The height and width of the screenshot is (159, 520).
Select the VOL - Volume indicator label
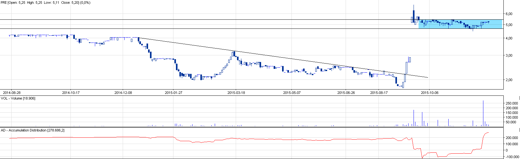18,98
